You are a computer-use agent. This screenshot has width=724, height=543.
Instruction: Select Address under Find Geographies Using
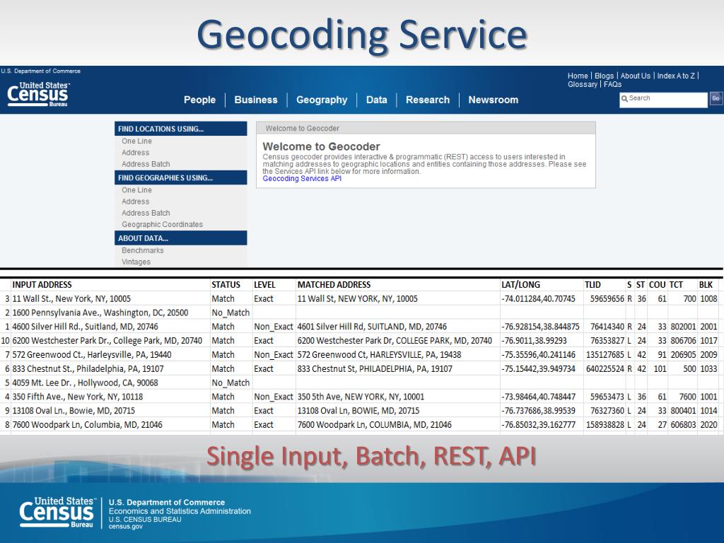pos(135,202)
